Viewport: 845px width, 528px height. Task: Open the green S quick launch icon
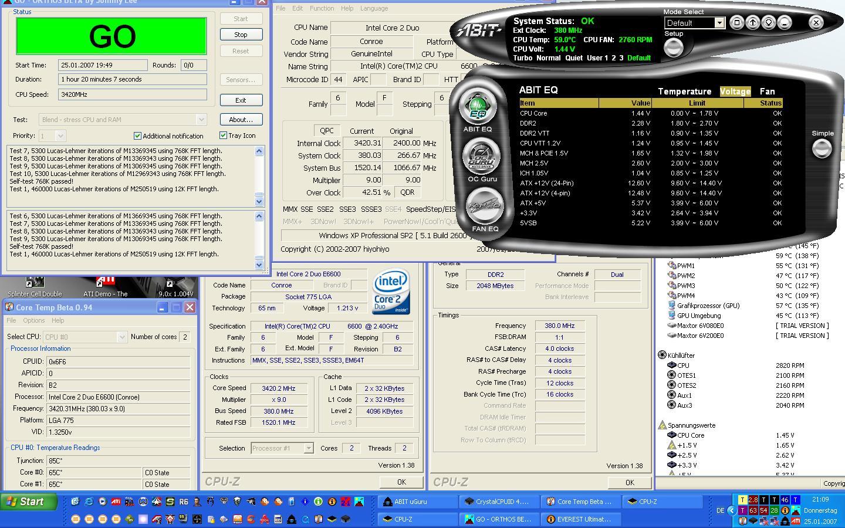point(170,502)
